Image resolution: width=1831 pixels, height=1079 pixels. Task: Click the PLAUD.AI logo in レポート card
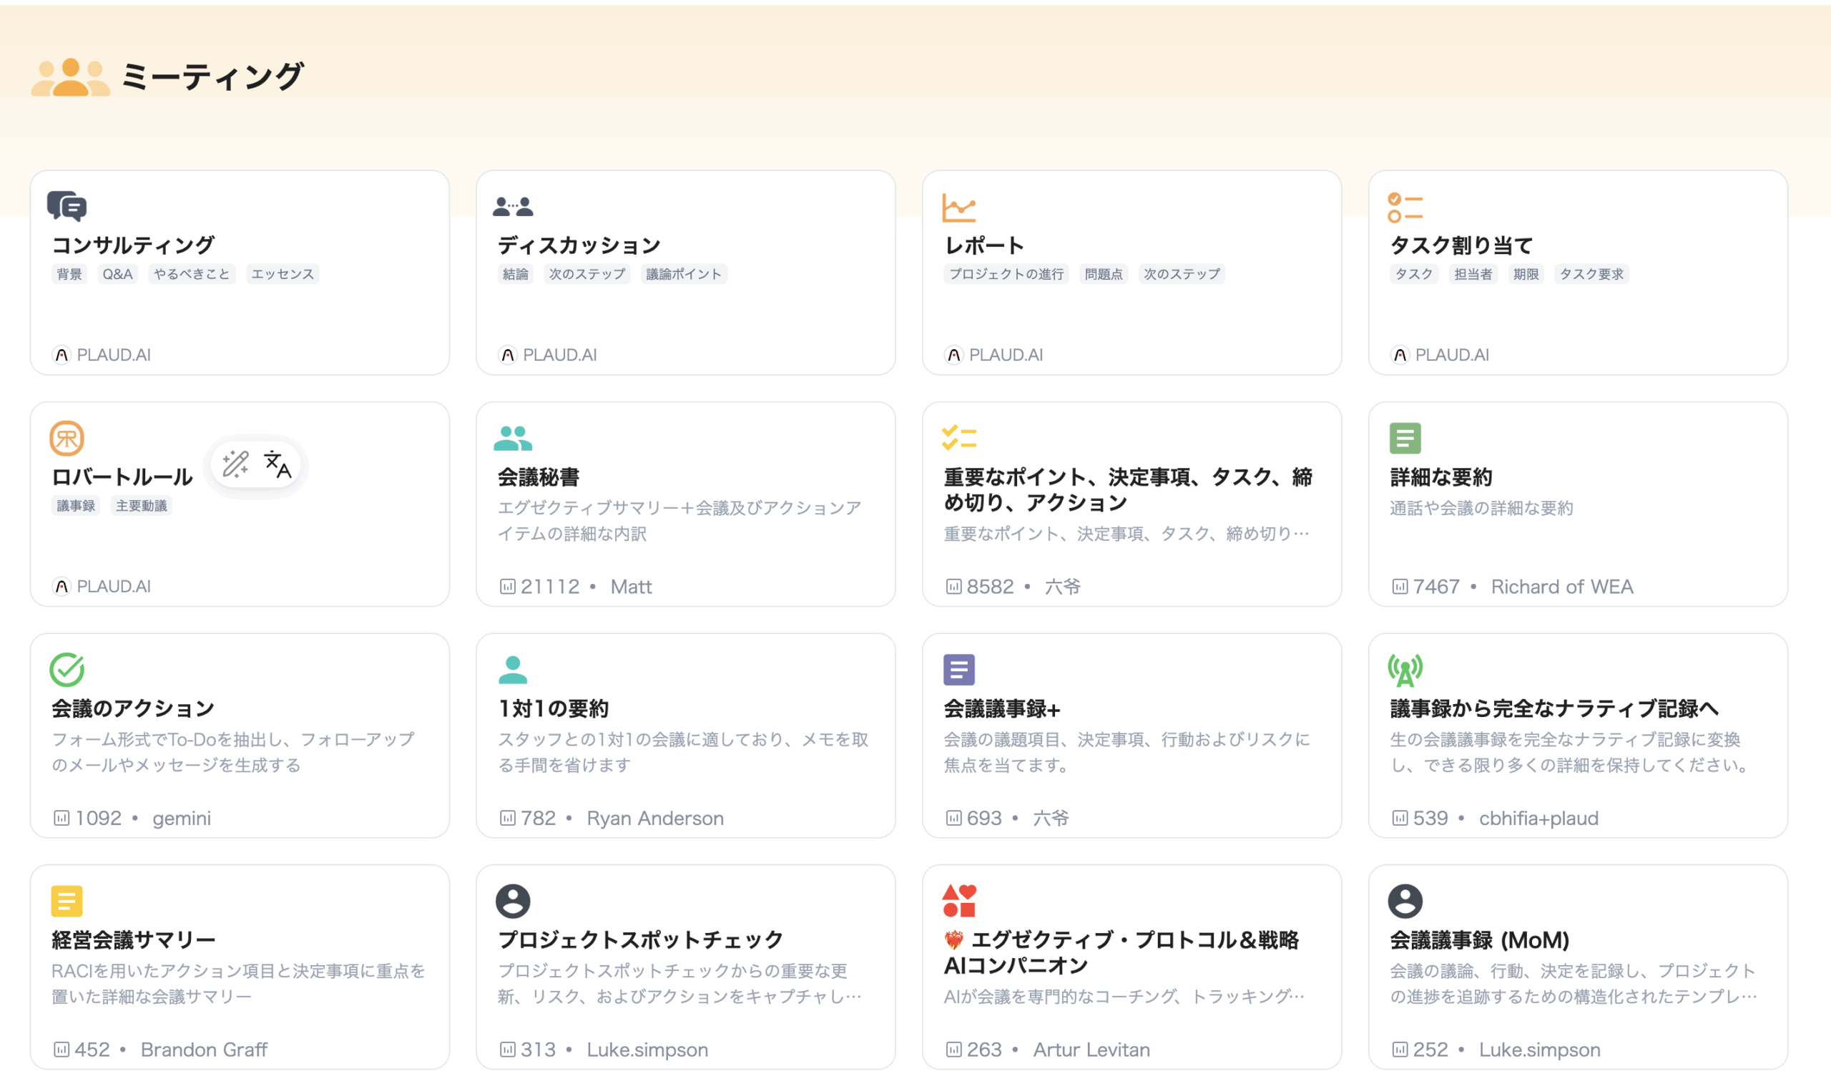click(x=954, y=355)
